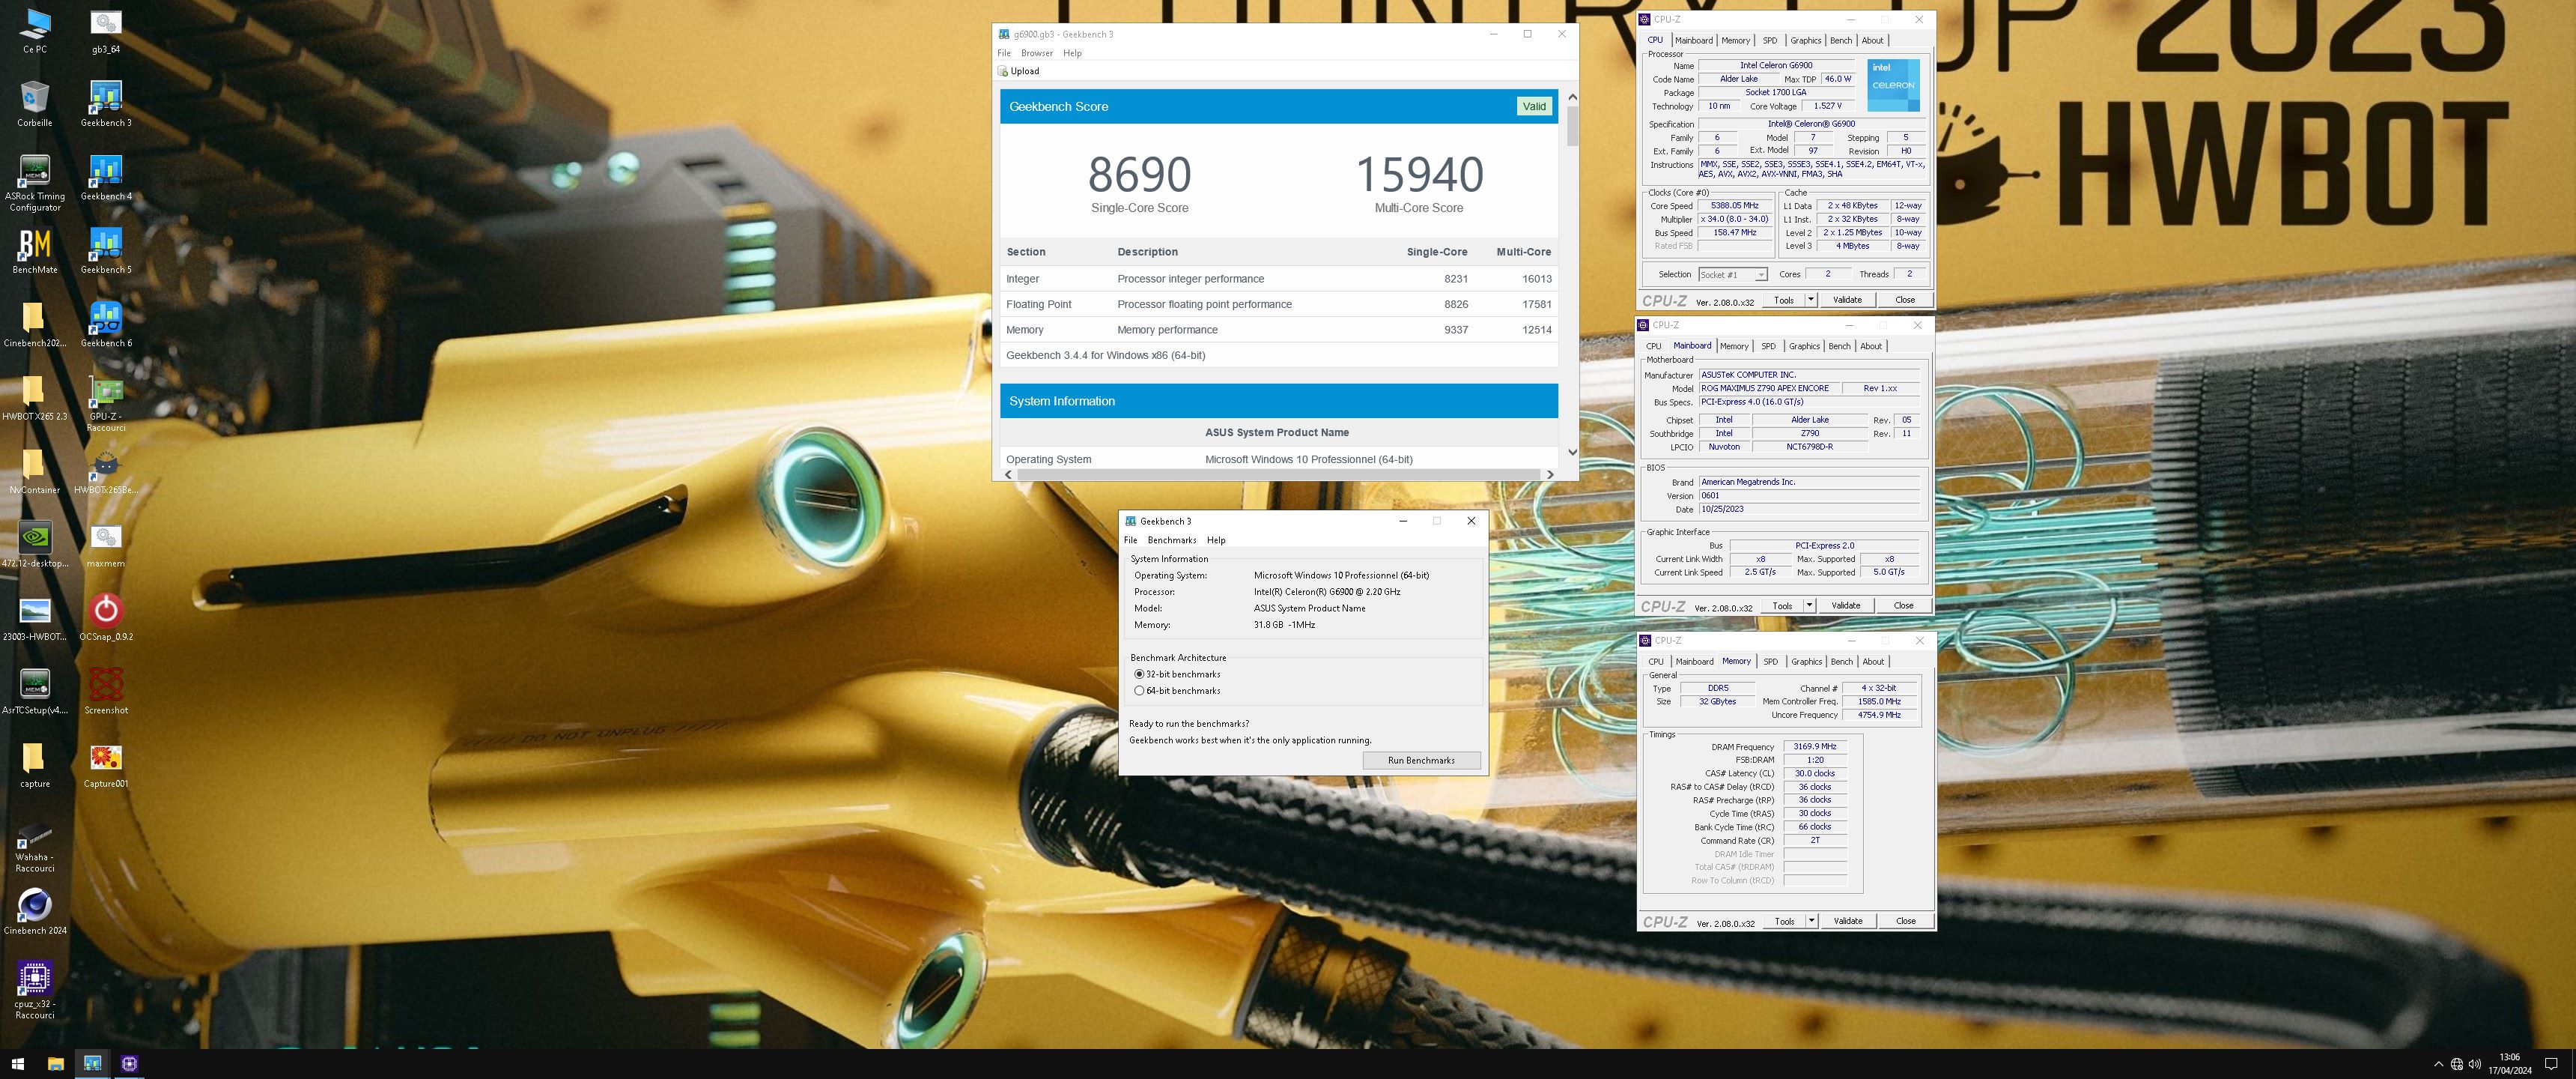
Task: Open About tab in top CPU-Z window
Action: click(x=1872, y=41)
